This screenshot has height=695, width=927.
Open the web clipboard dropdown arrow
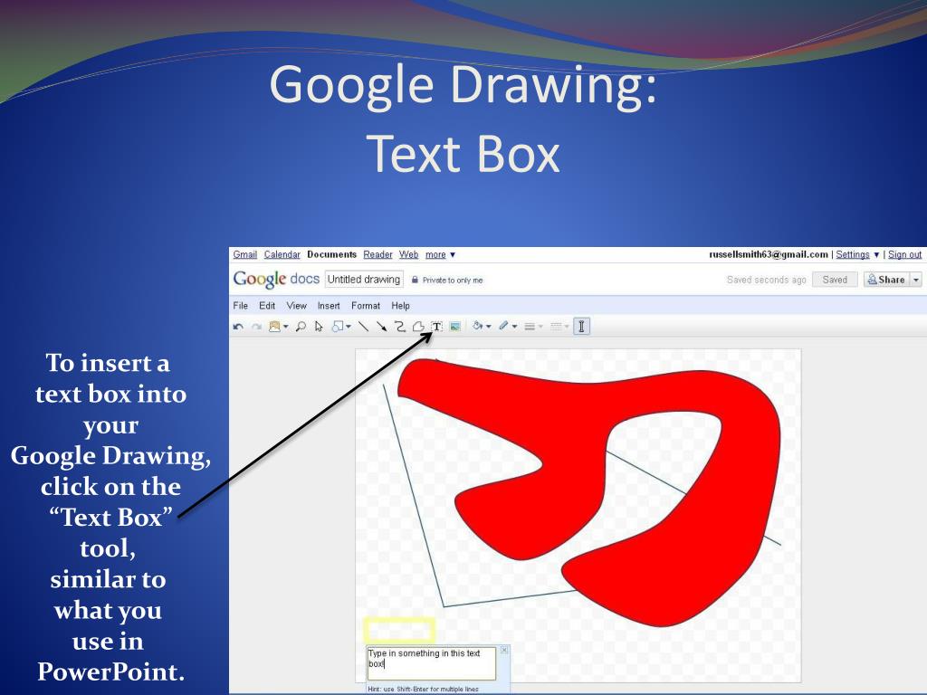[286, 326]
